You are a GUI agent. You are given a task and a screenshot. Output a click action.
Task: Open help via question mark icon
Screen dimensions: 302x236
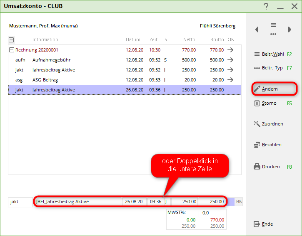pos(266,6)
